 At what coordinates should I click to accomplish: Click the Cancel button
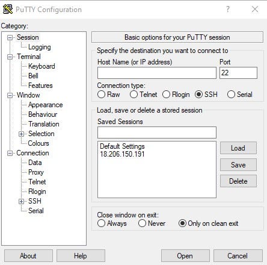pos(238,256)
